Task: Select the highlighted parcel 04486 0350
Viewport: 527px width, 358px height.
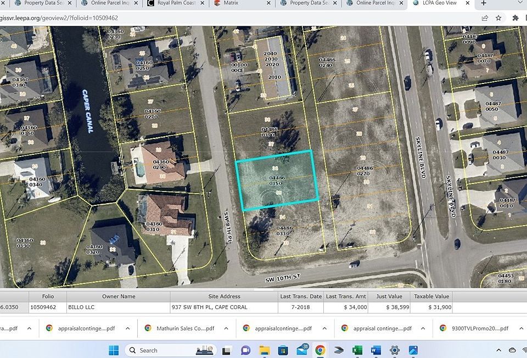Action: [277, 180]
